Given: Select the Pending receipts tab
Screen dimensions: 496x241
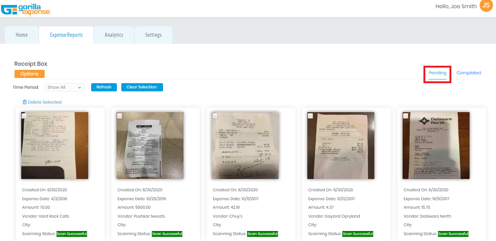Looking at the screenshot, I should pos(438,73).
